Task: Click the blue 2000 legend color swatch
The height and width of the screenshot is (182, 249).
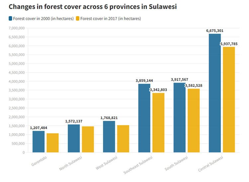Action: (x=11, y=19)
